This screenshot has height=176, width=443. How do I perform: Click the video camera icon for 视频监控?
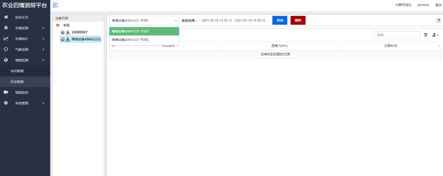click(x=6, y=92)
